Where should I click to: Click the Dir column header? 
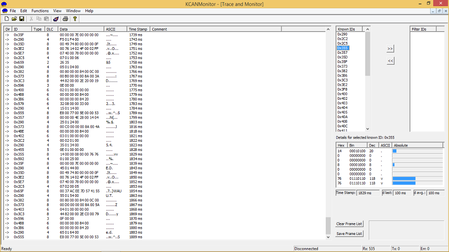pyautogui.click(x=8, y=29)
